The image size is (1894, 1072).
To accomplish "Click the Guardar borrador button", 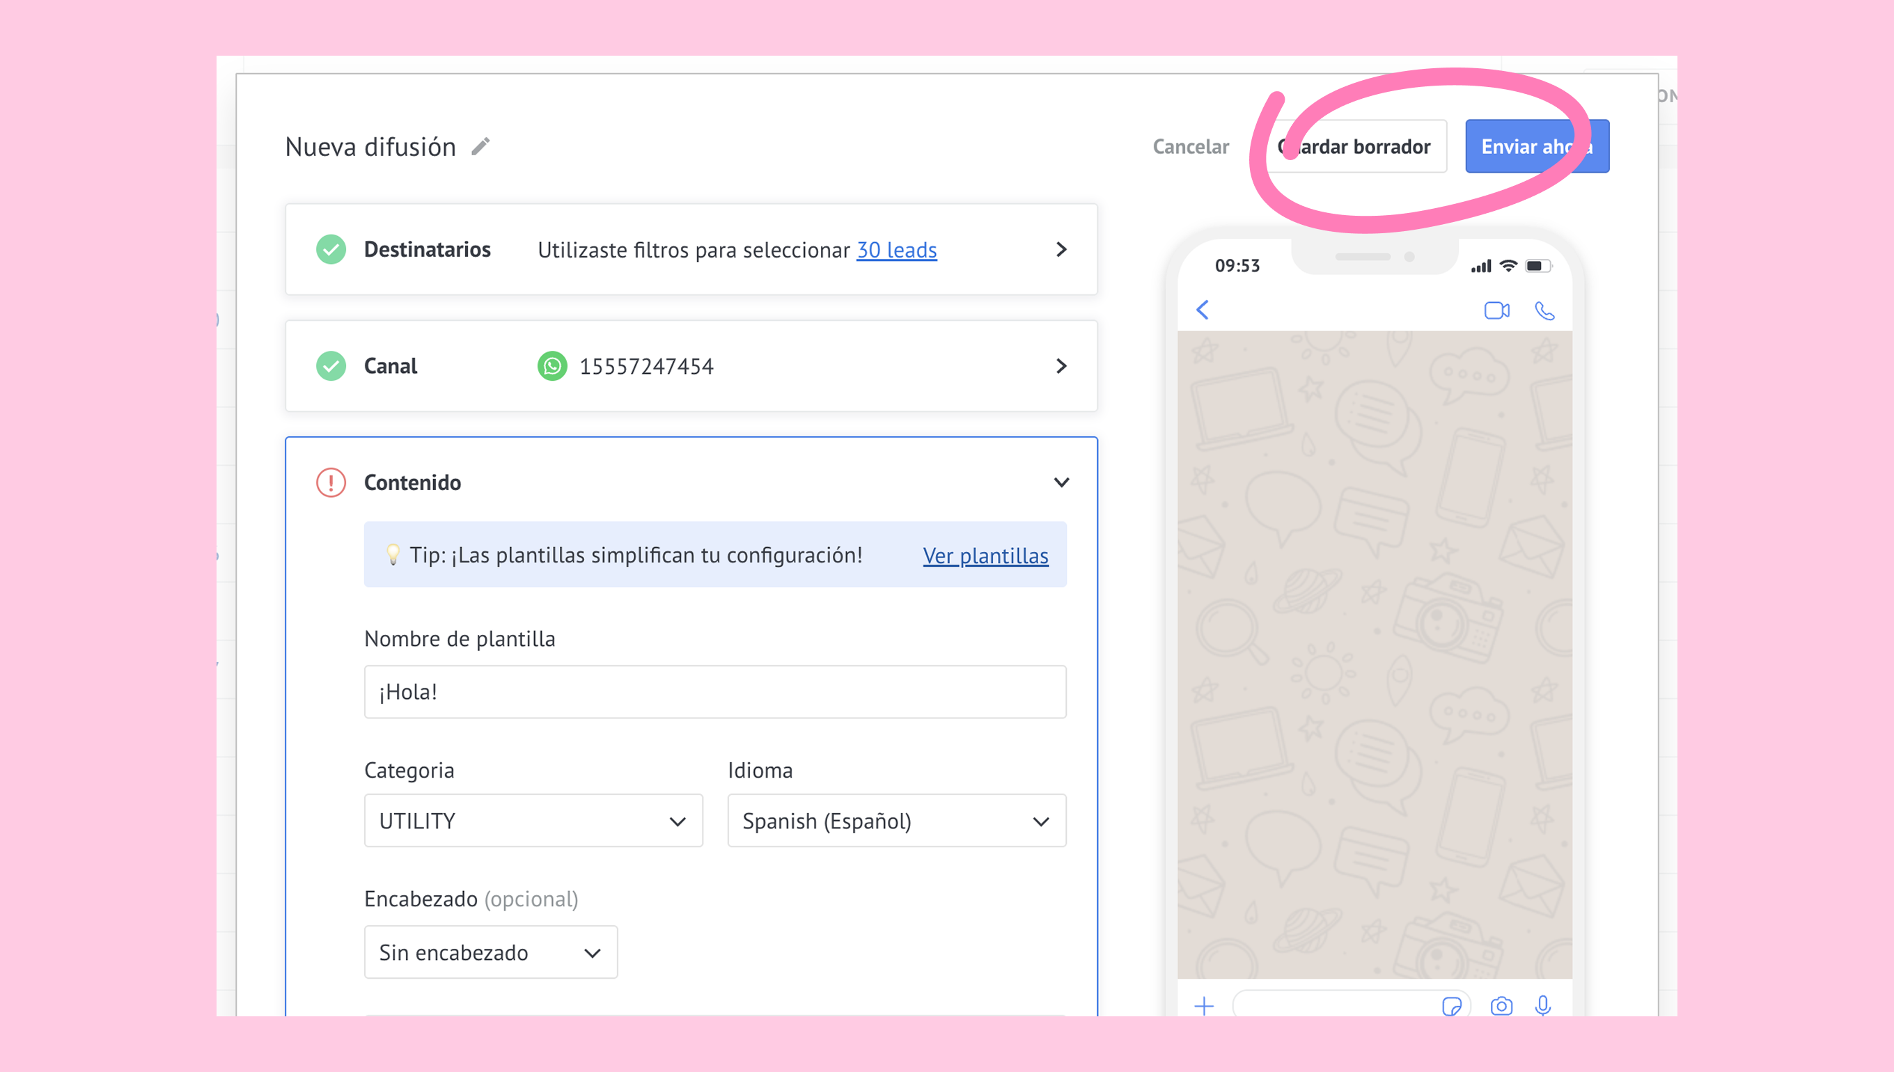I will 1356,146.
